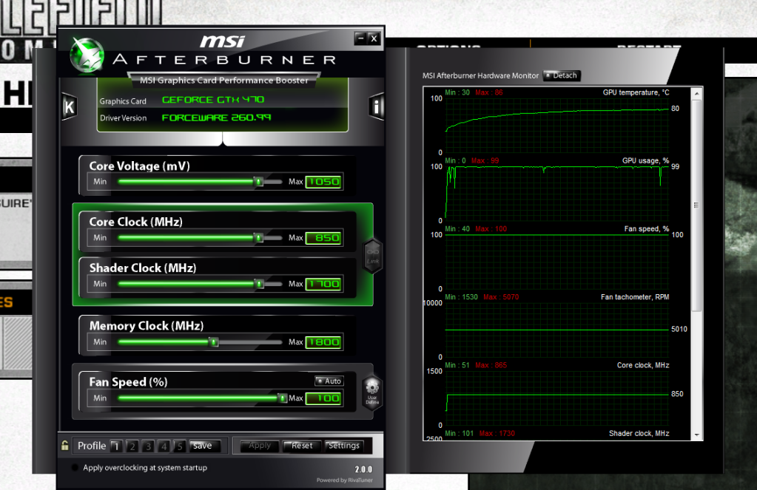Toggle the profile lock padlock
Screen dimensions: 757x490
click(64, 445)
